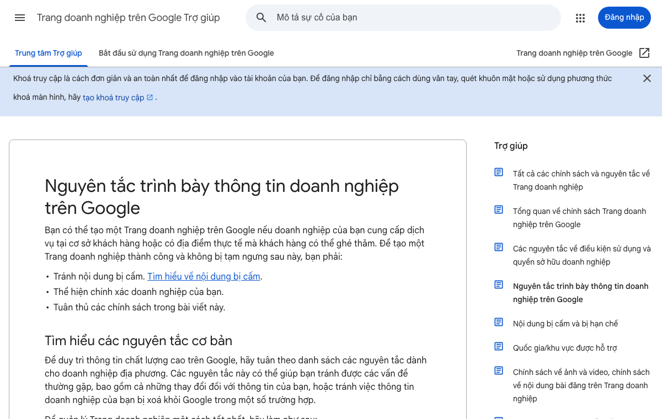
Task: Click the small external icon after tạo khoá truy cập
Action: 150,98
